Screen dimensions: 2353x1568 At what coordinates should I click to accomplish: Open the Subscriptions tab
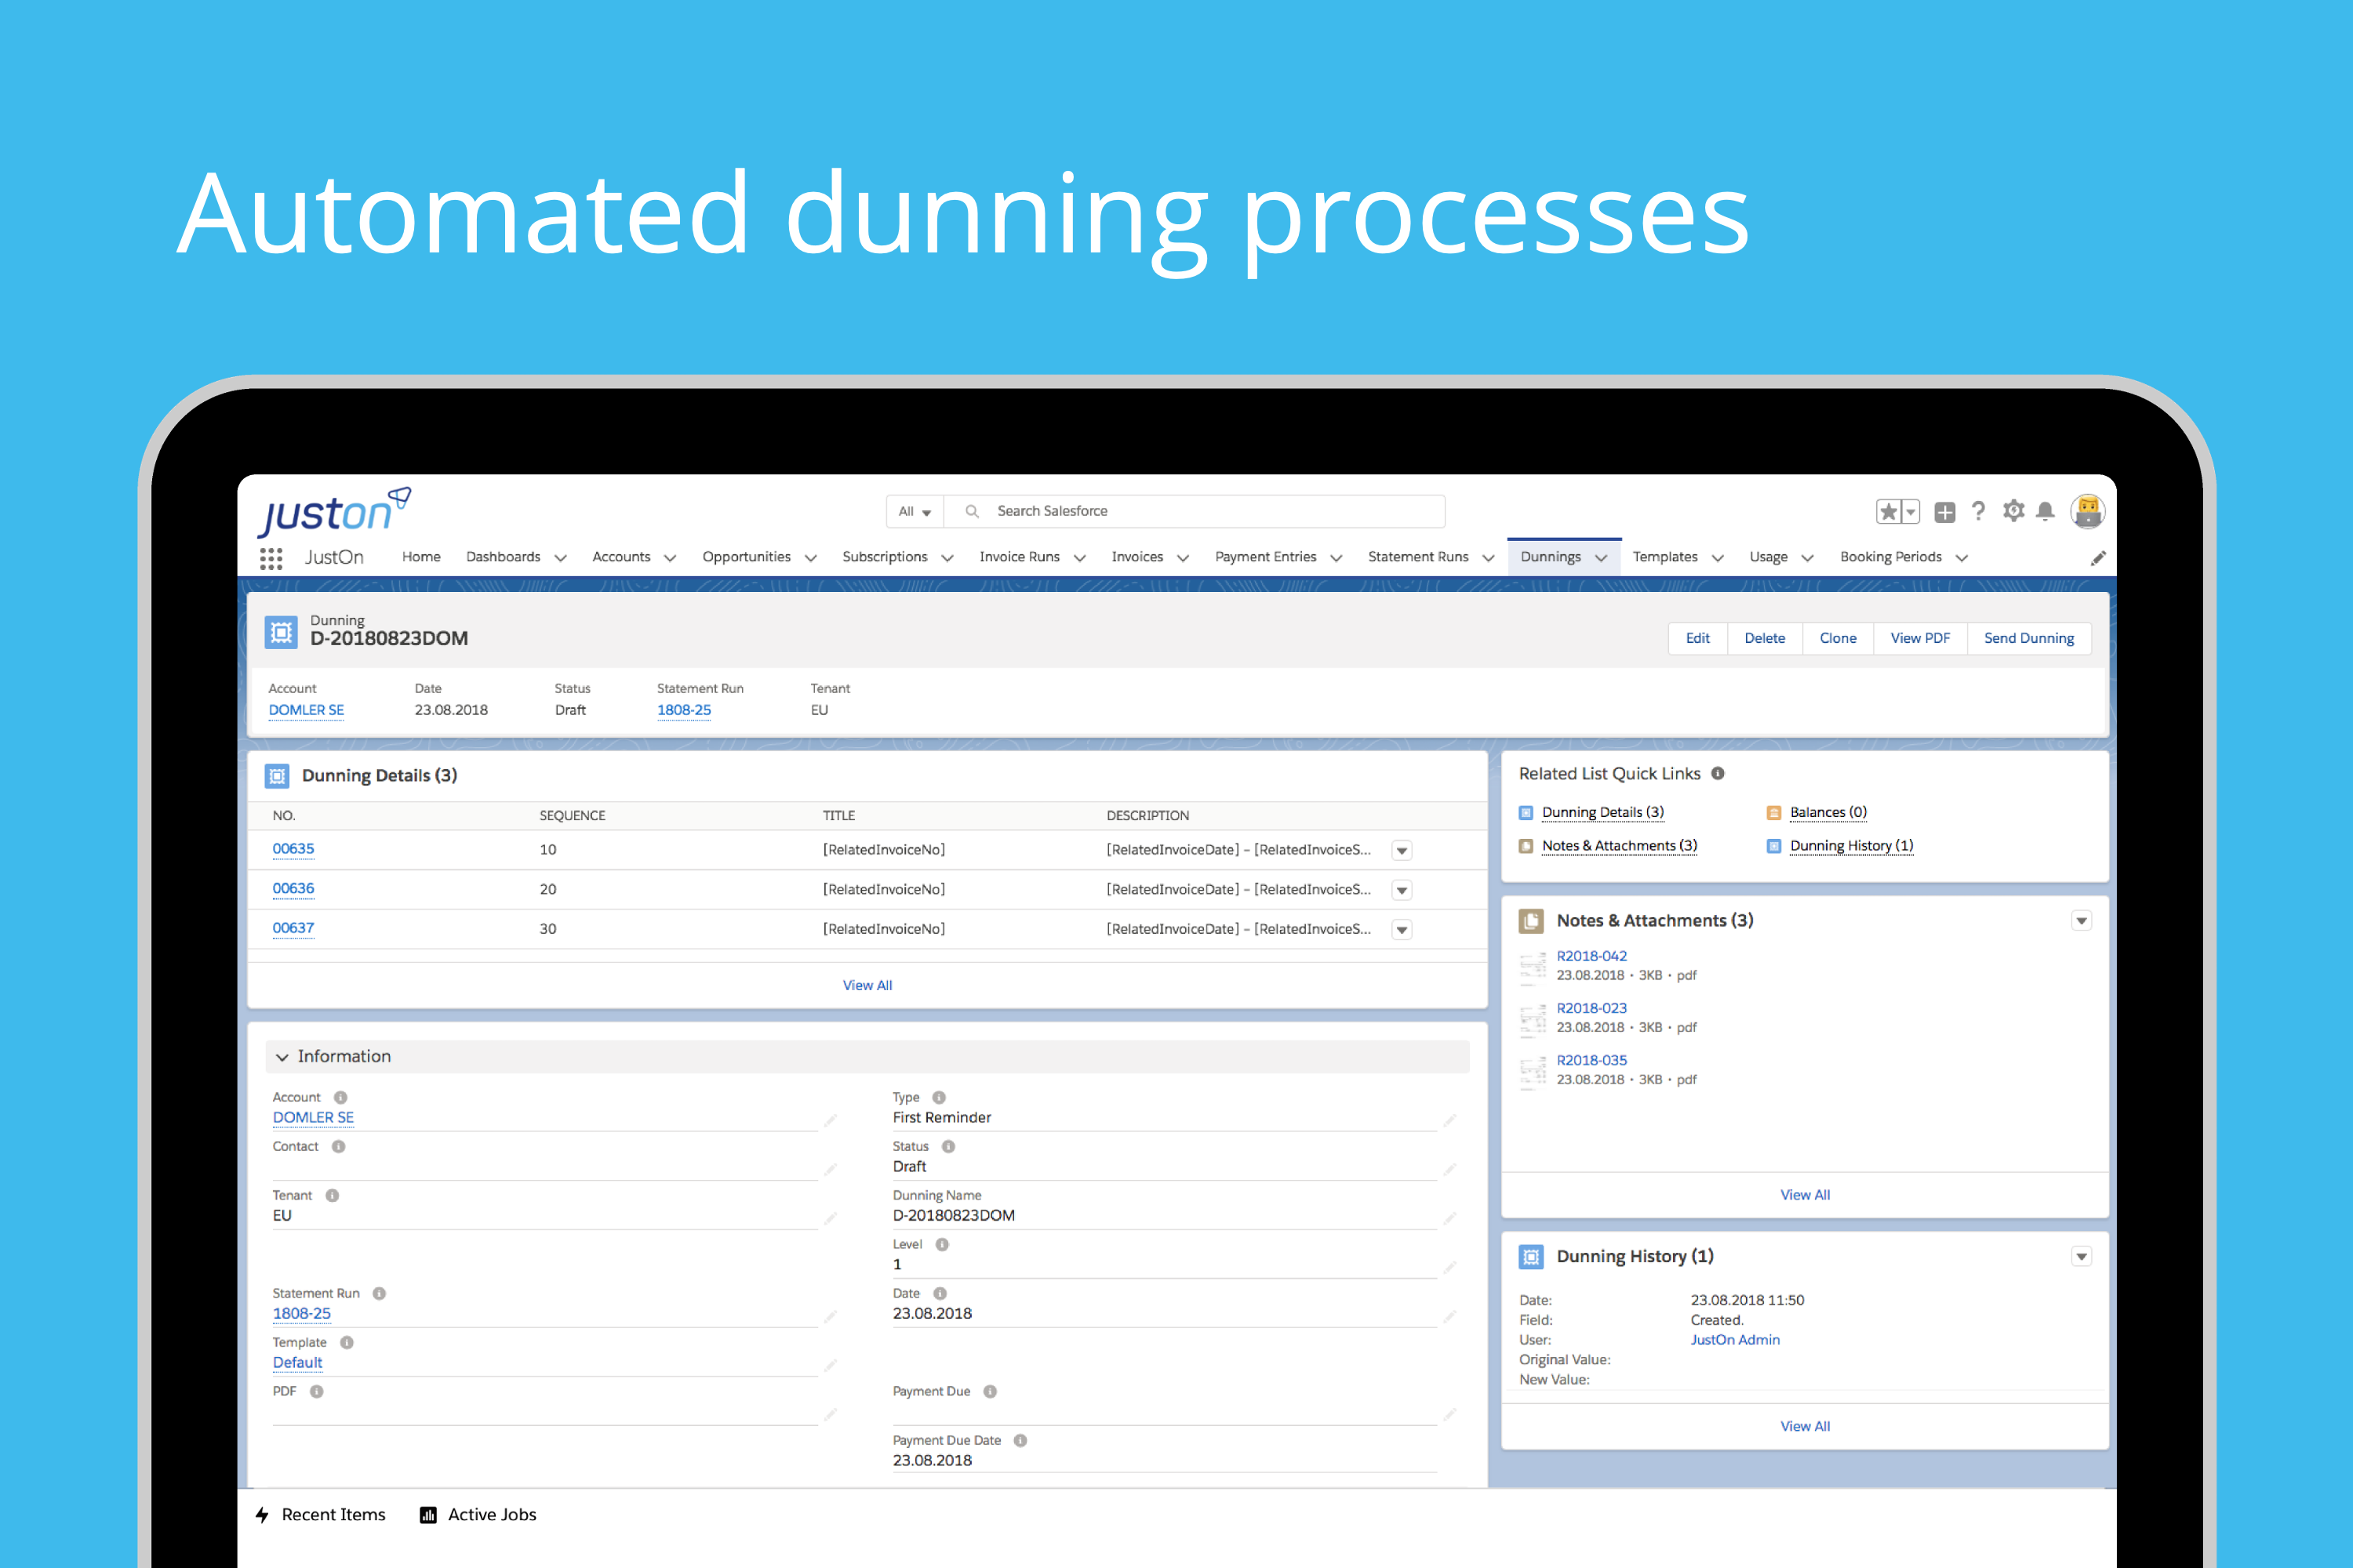pos(885,557)
